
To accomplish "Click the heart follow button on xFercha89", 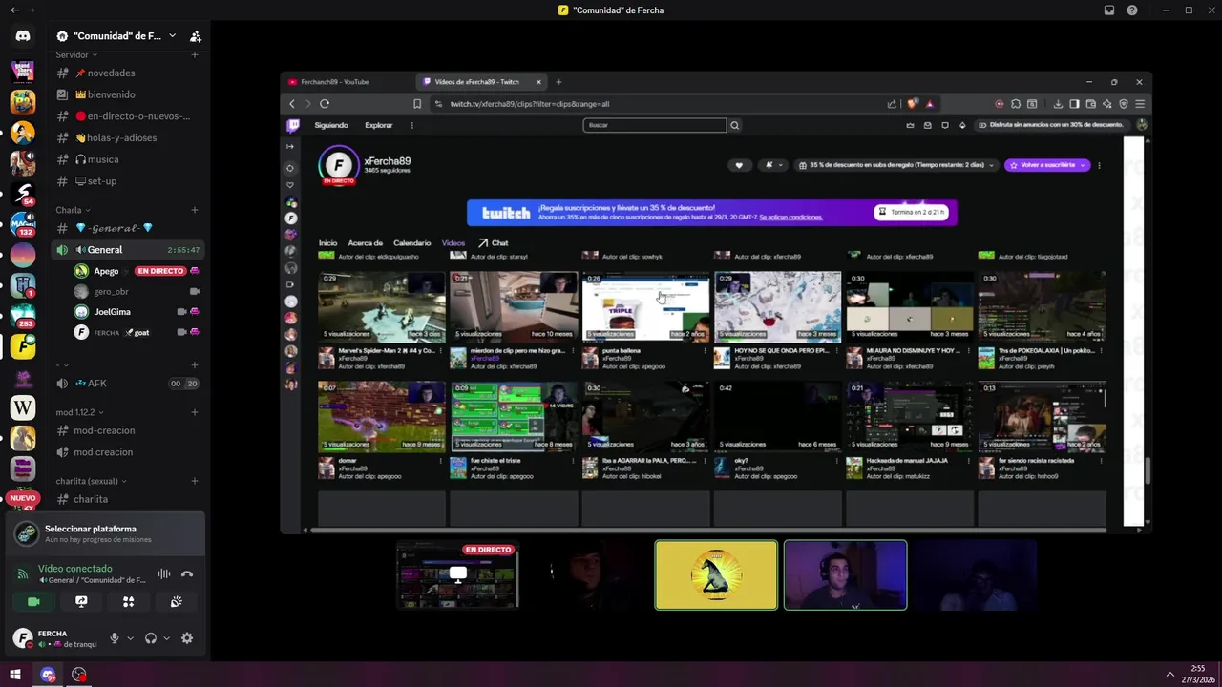I will click(x=738, y=165).
